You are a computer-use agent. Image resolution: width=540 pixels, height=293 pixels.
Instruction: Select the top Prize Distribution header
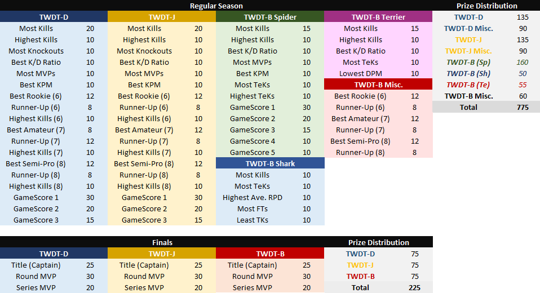pos(486,6)
